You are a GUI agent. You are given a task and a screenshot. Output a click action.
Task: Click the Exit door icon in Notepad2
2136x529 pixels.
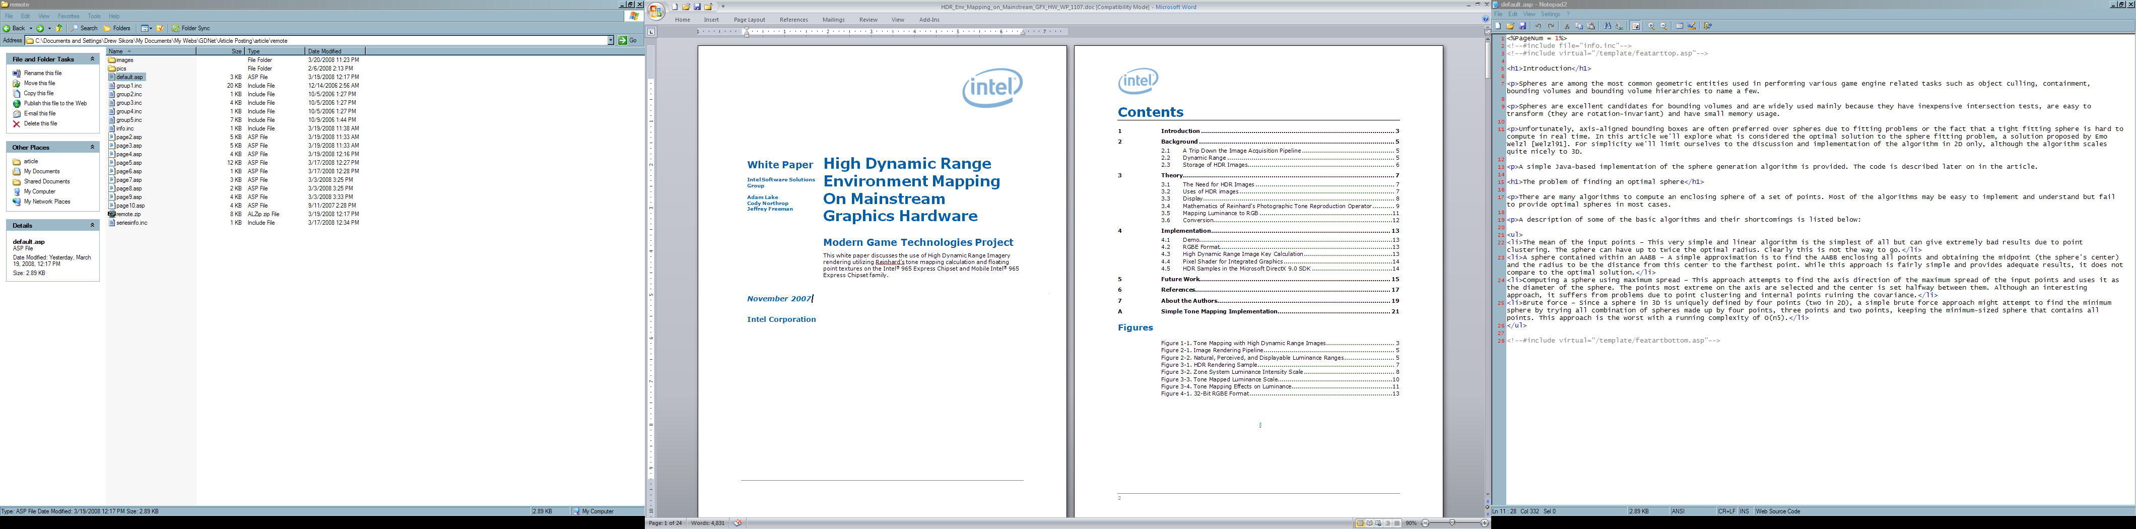(1708, 26)
